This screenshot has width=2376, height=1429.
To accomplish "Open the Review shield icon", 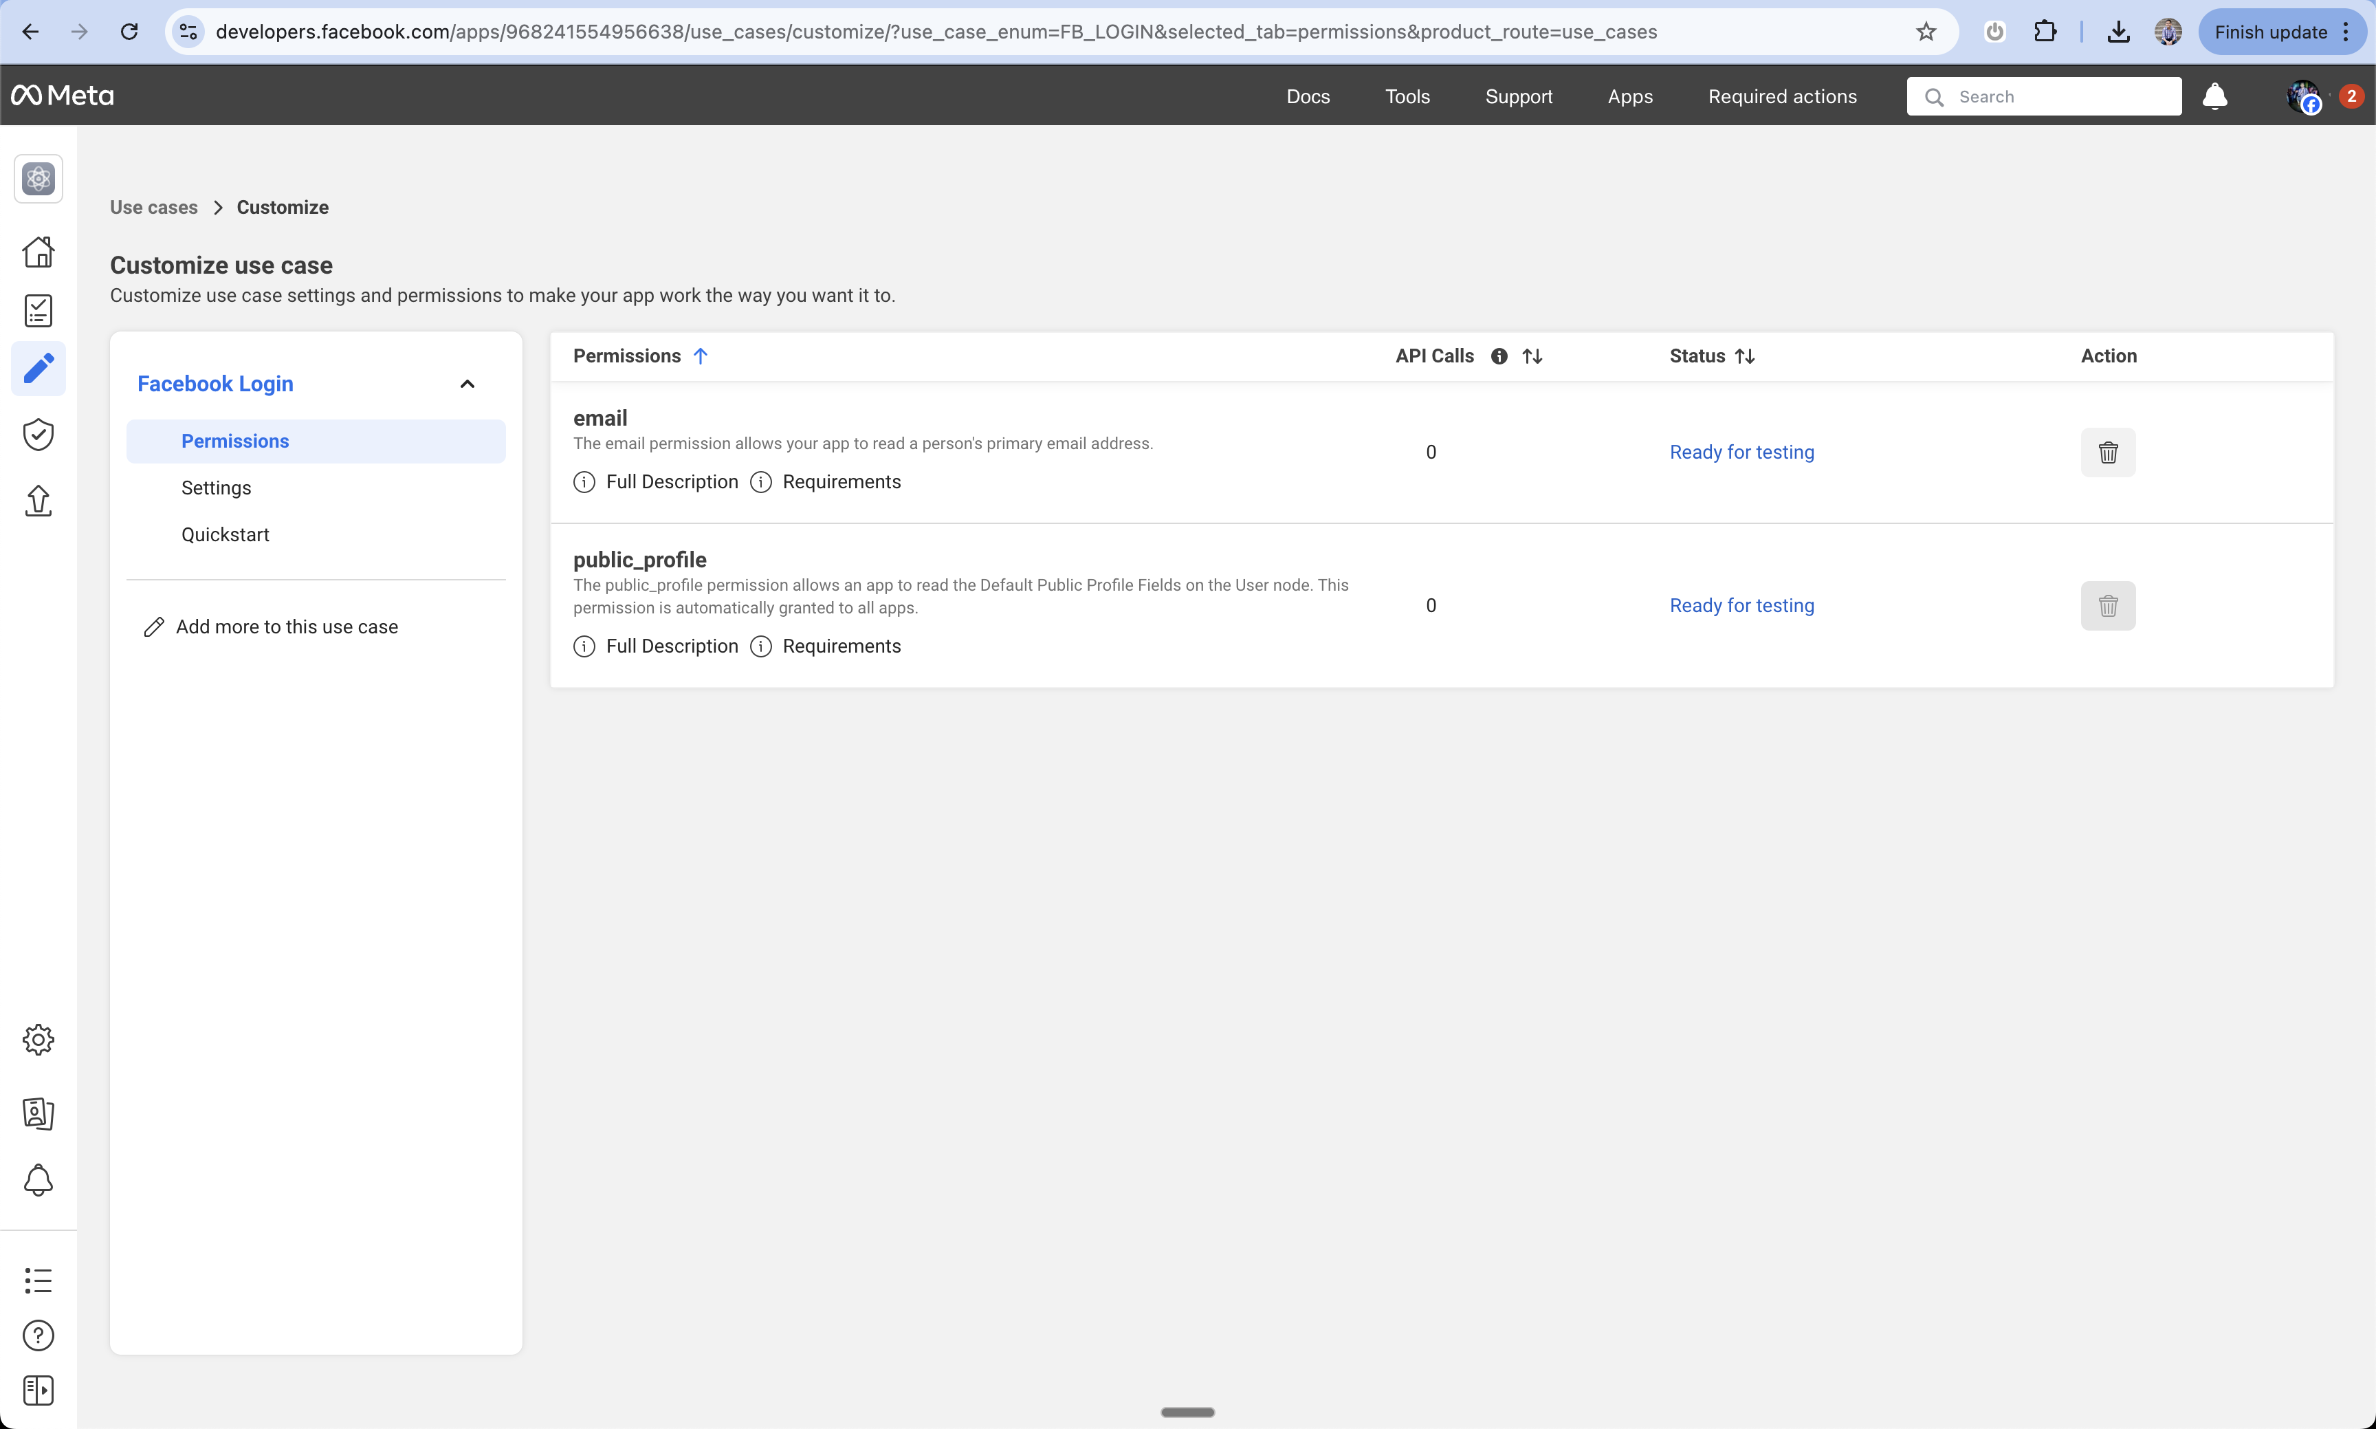I will 38,435.
